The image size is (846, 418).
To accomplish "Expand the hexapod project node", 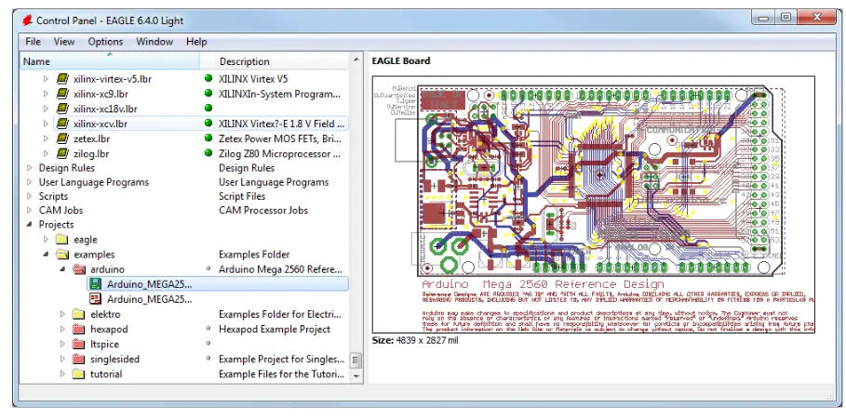I will point(62,329).
